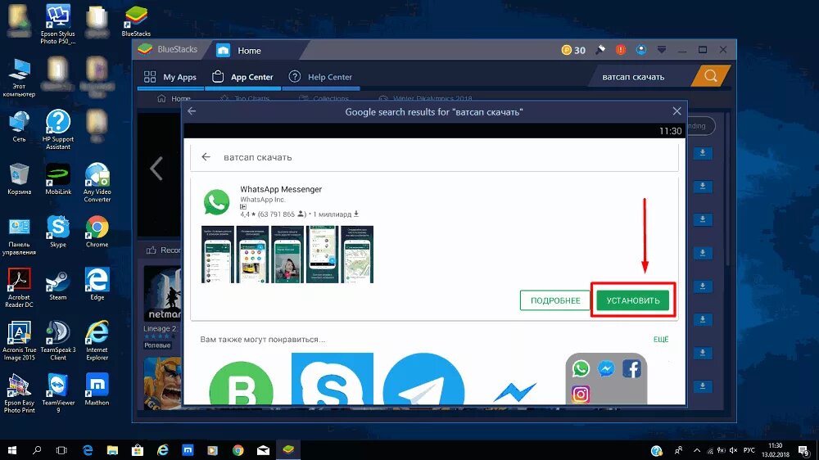
Task: Open the MobiLink desktop shortcut
Action: [x=58, y=178]
